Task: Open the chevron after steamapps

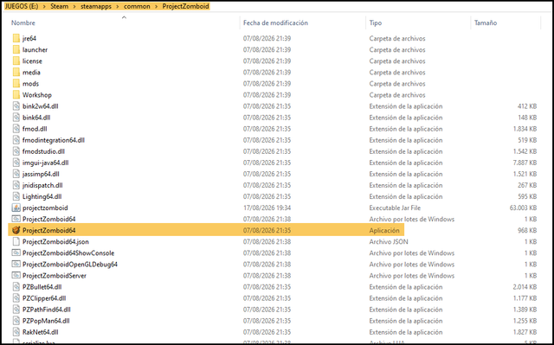Action: (x=118, y=6)
